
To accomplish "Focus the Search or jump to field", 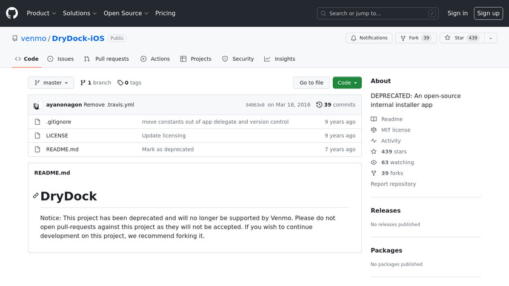I will 378,13.
